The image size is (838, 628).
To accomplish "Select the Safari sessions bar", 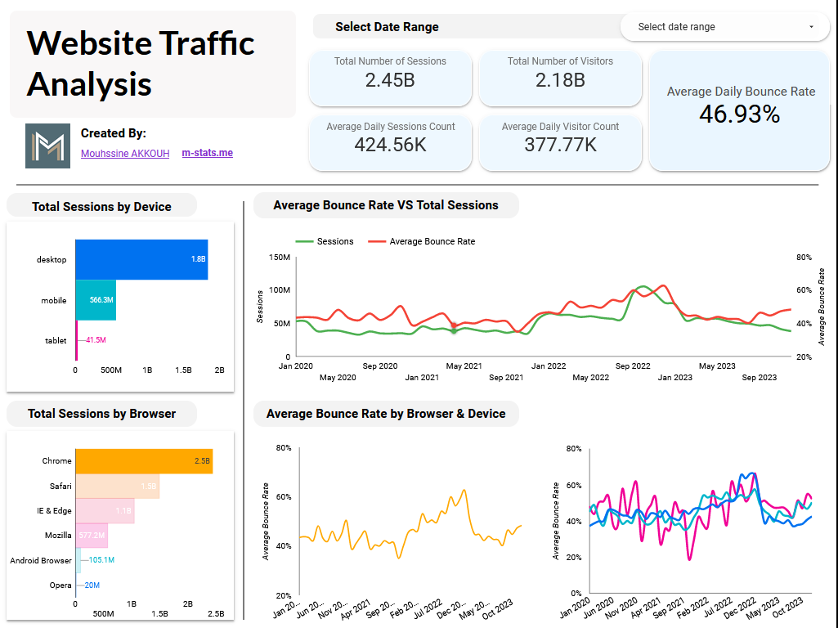I will tap(117, 486).
